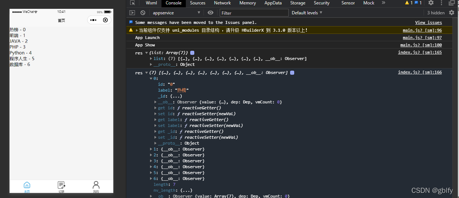Click the undock devtools window icon

(452, 3)
